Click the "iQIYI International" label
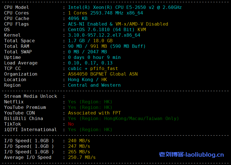 tap(30, 130)
